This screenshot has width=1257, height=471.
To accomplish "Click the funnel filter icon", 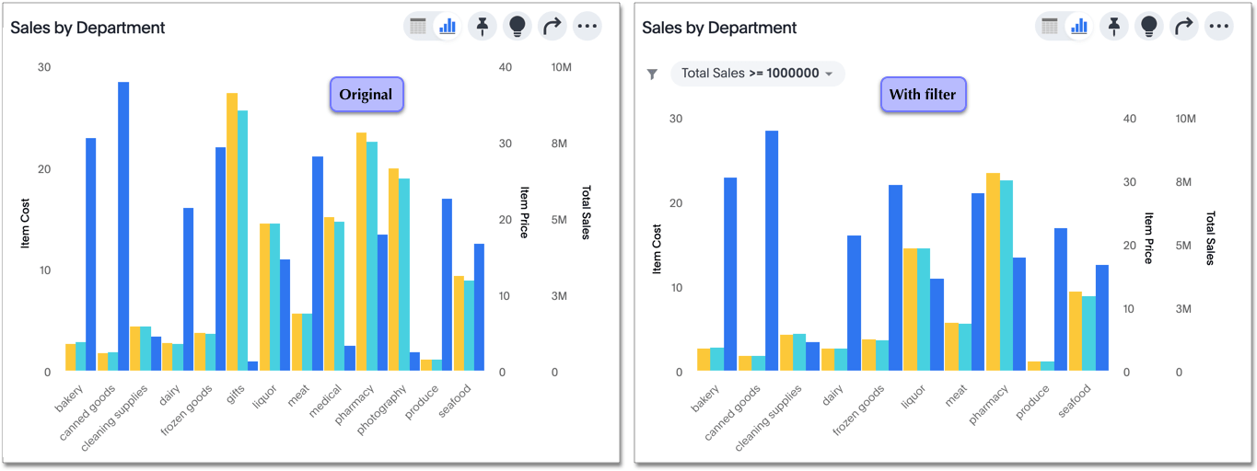I will coord(652,75).
